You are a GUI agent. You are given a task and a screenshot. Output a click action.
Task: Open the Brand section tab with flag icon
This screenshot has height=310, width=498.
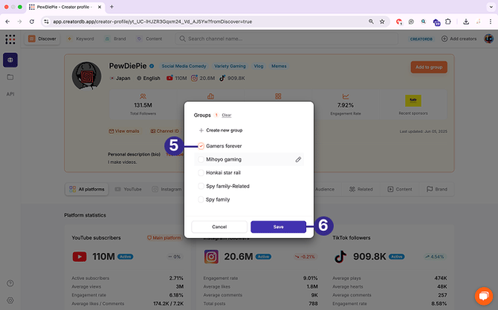(437, 189)
